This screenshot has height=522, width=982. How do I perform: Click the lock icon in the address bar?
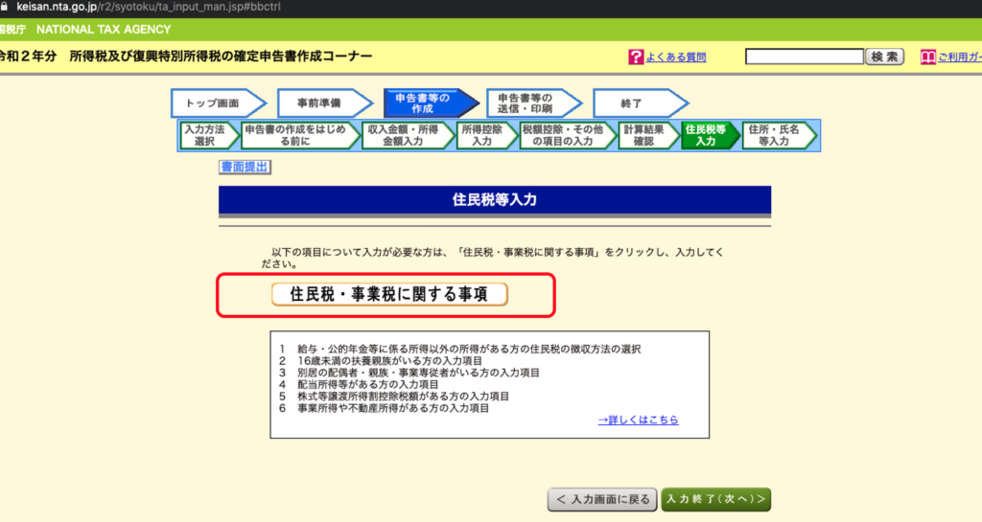coord(4,7)
